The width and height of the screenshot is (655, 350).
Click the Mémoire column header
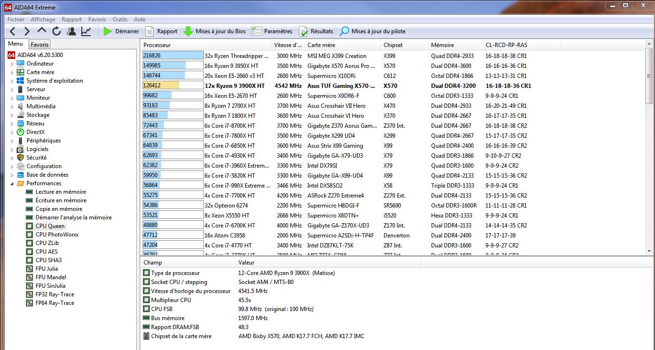[455, 45]
